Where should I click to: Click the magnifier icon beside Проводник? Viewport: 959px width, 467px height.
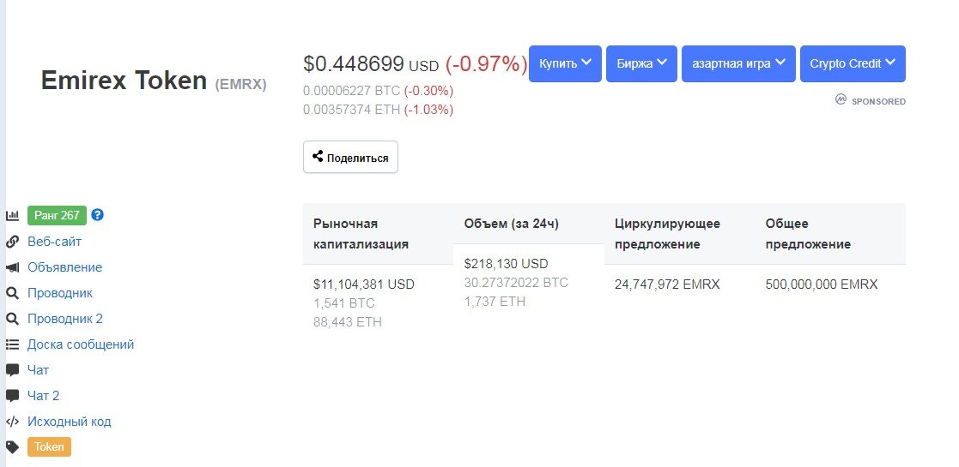coord(12,293)
